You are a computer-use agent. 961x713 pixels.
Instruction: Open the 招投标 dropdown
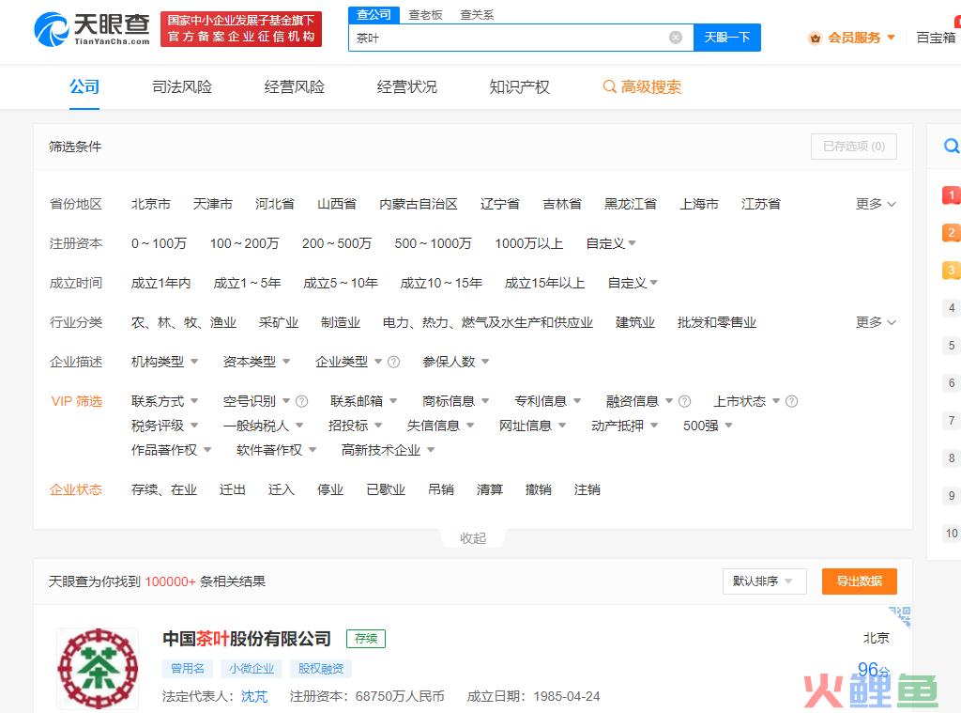point(355,426)
